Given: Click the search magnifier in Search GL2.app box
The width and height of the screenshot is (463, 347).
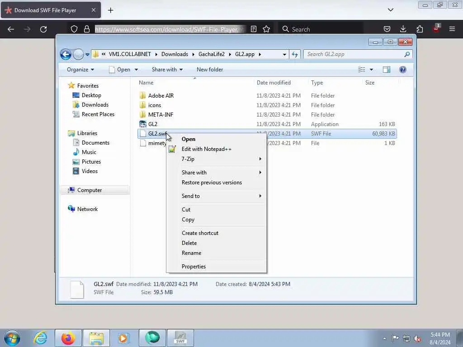Looking at the screenshot, I should pos(407,54).
